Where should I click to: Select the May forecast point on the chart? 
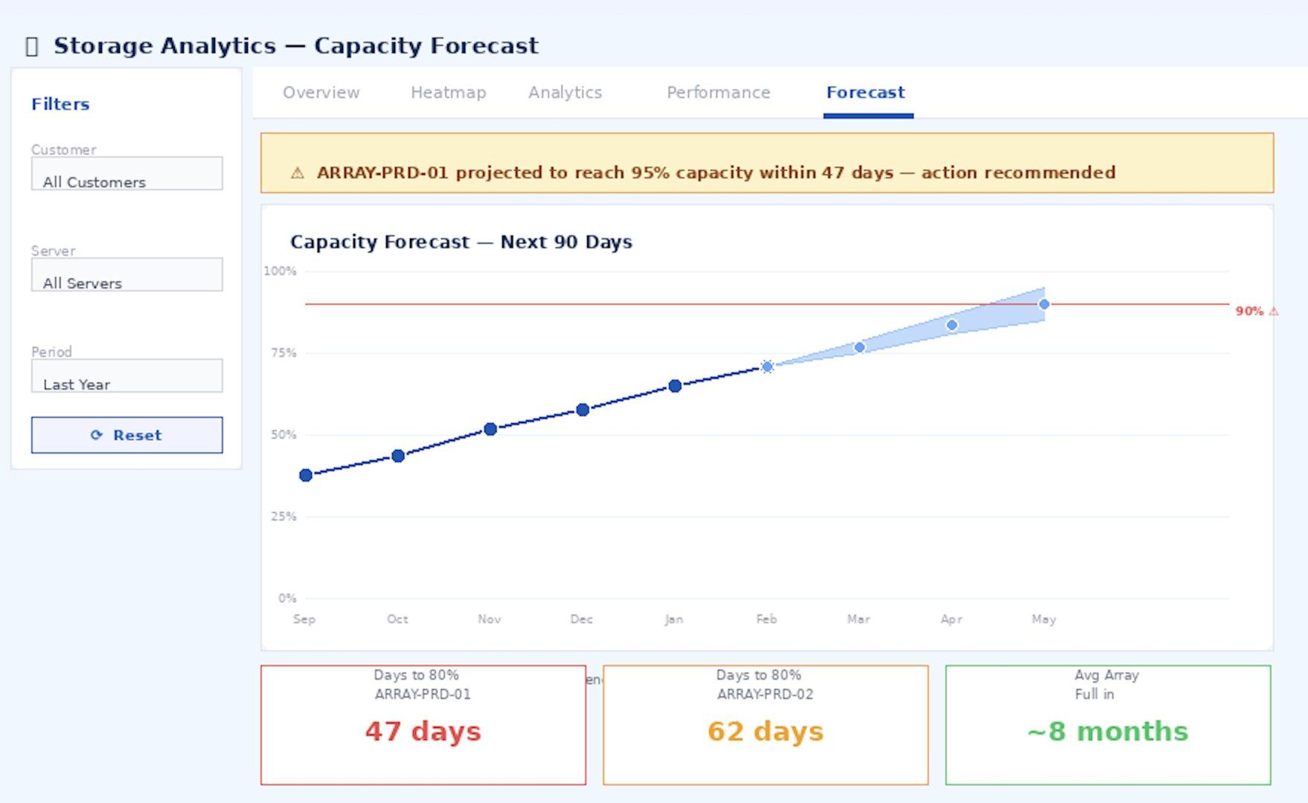click(1044, 304)
